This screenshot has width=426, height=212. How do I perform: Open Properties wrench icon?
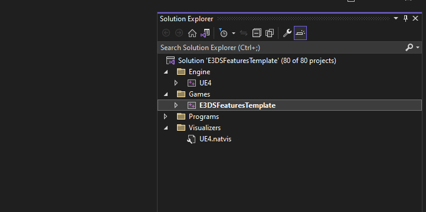(x=287, y=33)
